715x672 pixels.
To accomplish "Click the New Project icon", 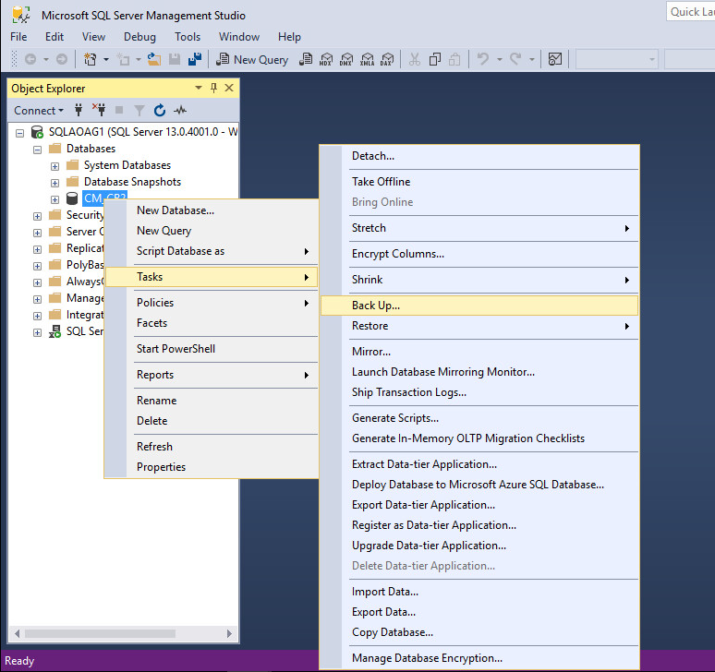I will pyautogui.click(x=91, y=59).
